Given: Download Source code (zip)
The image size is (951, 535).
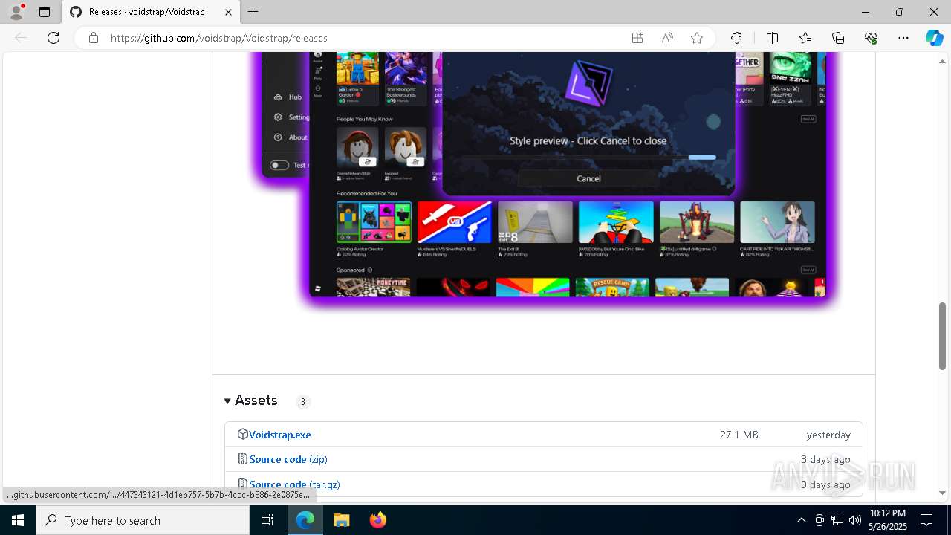Looking at the screenshot, I should point(288,459).
